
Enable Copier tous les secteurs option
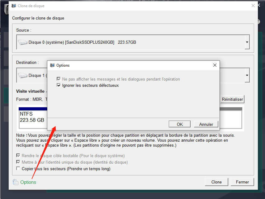pos(18,169)
